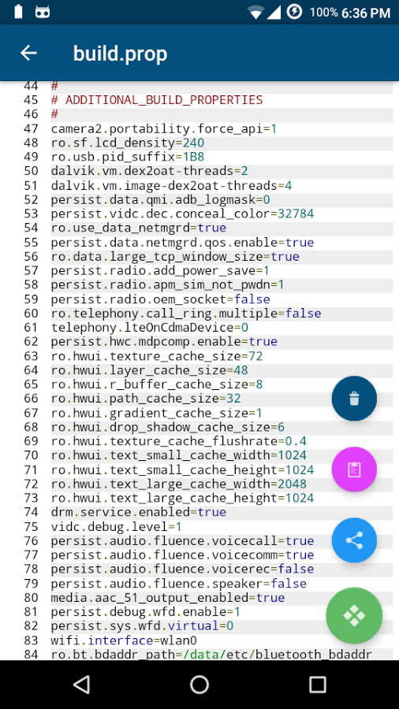Place cursor on line 61 telephony.lteOnCdmaDevice
Image resolution: width=399 pixels, height=709 pixels.
pyautogui.click(x=149, y=328)
